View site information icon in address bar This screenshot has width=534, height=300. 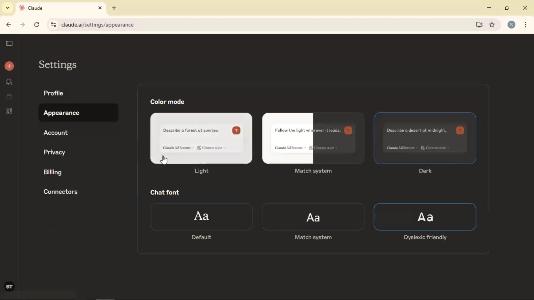point(53,25)
